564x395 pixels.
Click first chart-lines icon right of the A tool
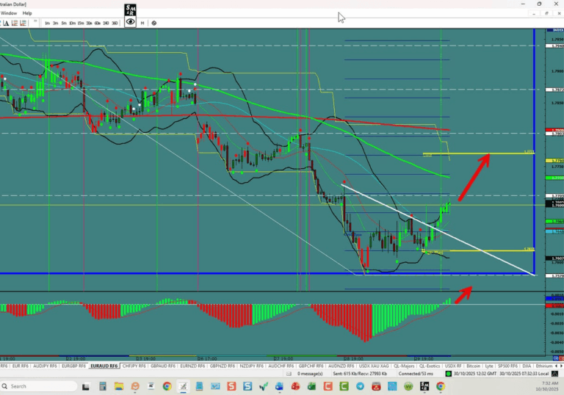[x=15, y=23]
